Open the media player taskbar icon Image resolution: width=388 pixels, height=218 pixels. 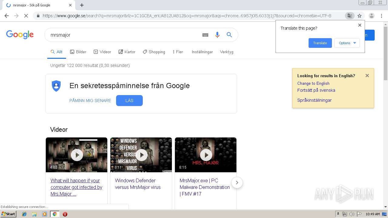[45, 214]
